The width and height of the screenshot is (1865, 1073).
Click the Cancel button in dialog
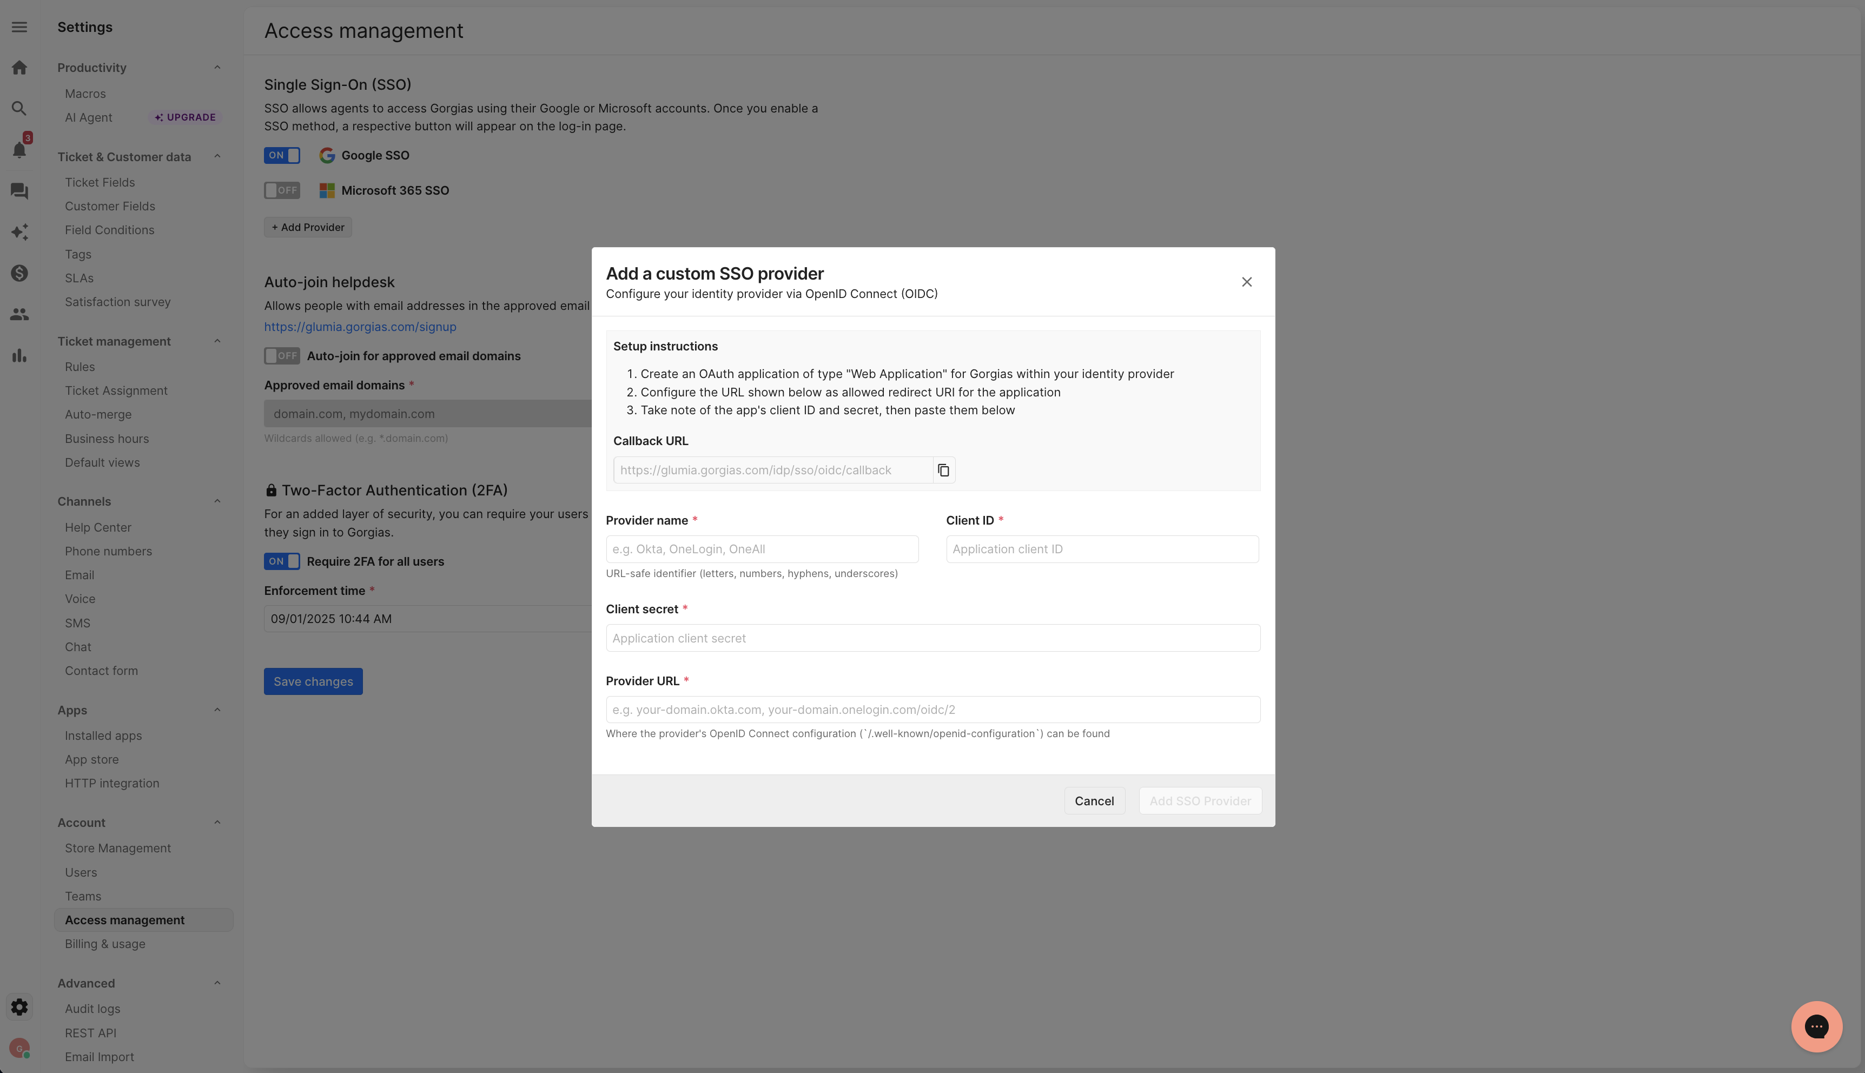[x=1094, y=801]
